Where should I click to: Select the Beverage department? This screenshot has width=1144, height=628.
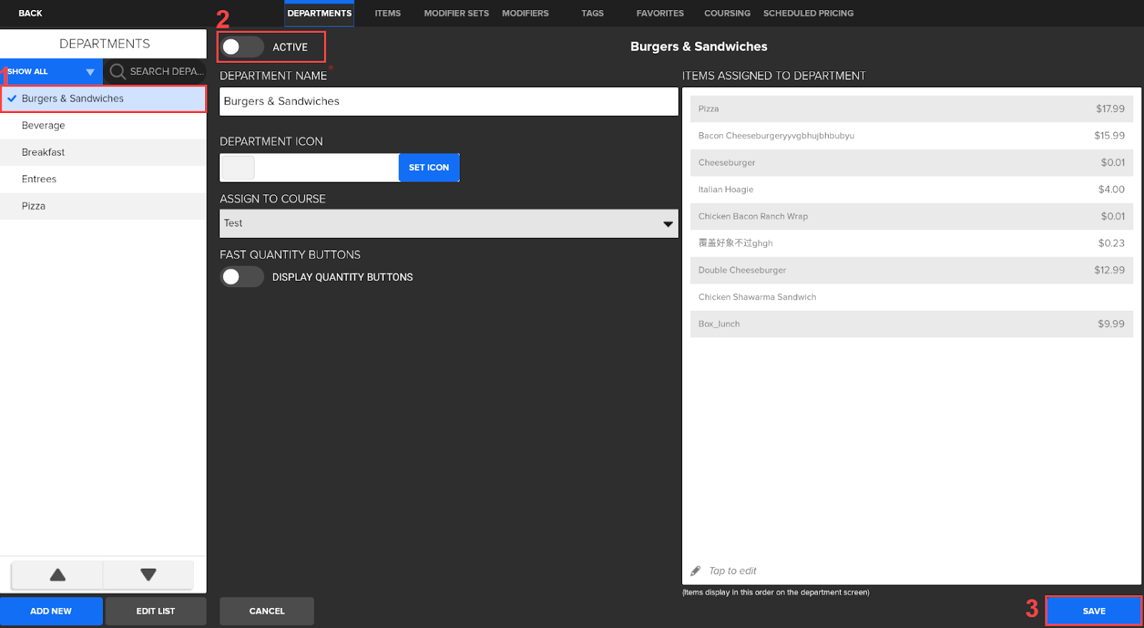pos(44,126)
